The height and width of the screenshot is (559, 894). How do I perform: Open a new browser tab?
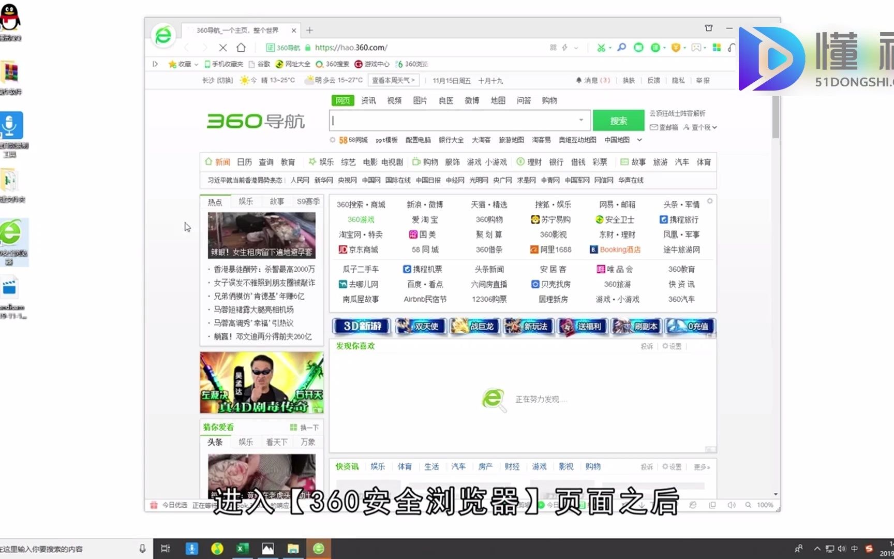coord(309,30)
